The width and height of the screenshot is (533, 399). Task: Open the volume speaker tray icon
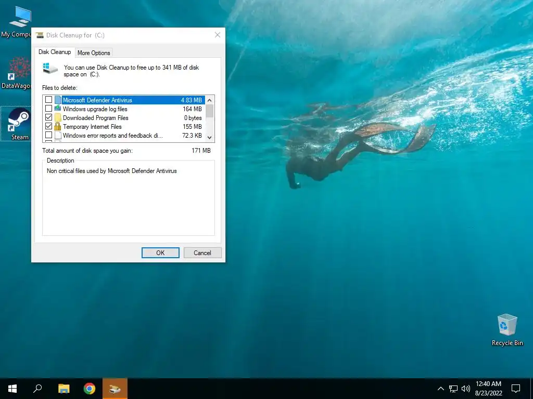pyautogui.click(x=466, y=389)
